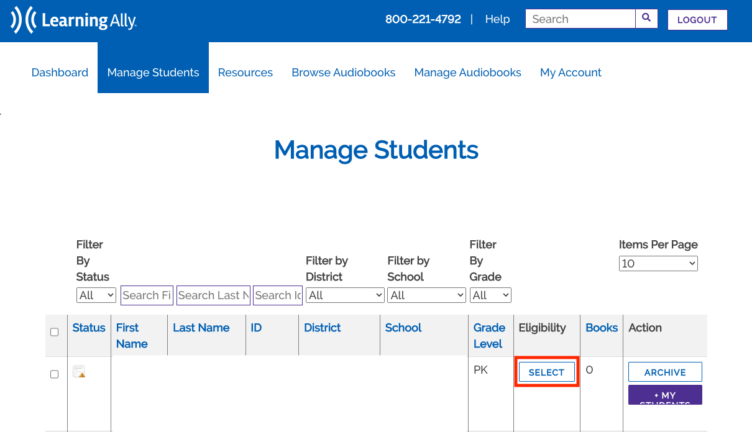Click the eligibility SELECT button
The height and width of the screenshot is (432, 752).
[x=546, y=372]
